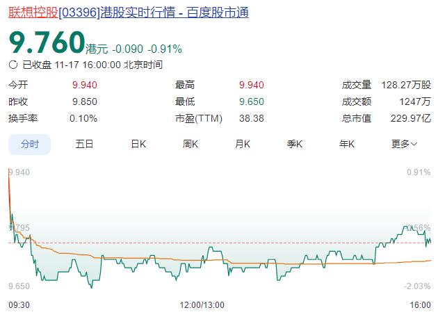The height and width of the screenshot is (317, 438).
Task: Select the 年K yearly chart tab
Action: pos(347,144)
